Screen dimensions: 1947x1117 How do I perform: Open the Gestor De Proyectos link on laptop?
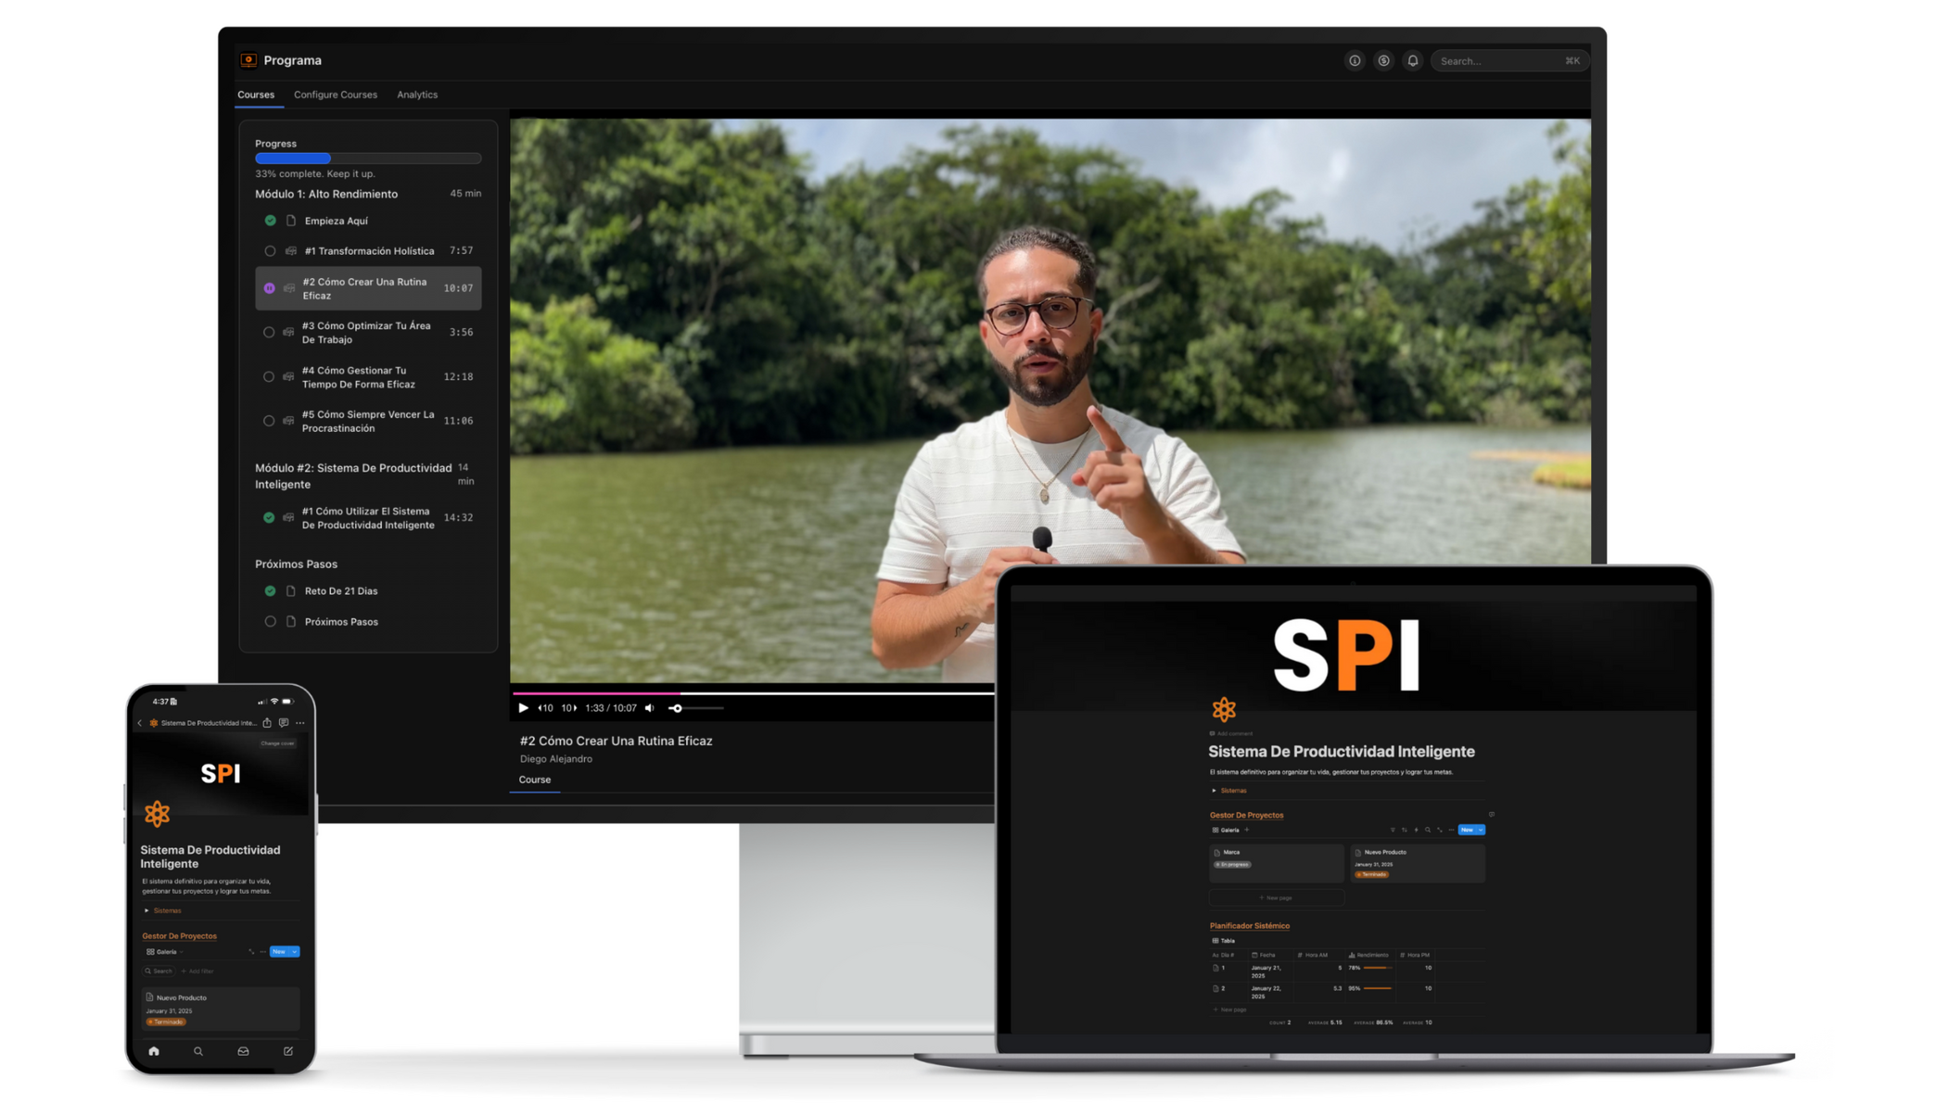1246,815
